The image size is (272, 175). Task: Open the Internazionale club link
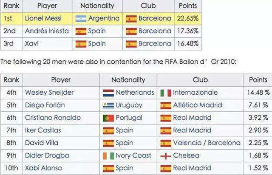pyautogui.click(x=195, y=93)
